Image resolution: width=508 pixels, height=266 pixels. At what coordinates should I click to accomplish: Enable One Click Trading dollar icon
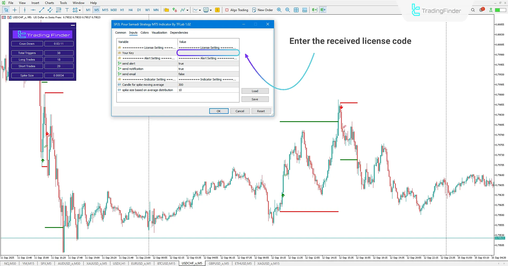tap(217, 10)
